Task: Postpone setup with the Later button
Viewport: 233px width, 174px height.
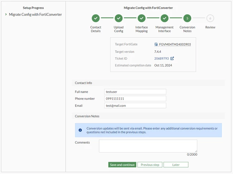Action: [x=176, y=165]
